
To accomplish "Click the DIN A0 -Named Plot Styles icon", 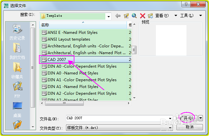I will point(44,73).
